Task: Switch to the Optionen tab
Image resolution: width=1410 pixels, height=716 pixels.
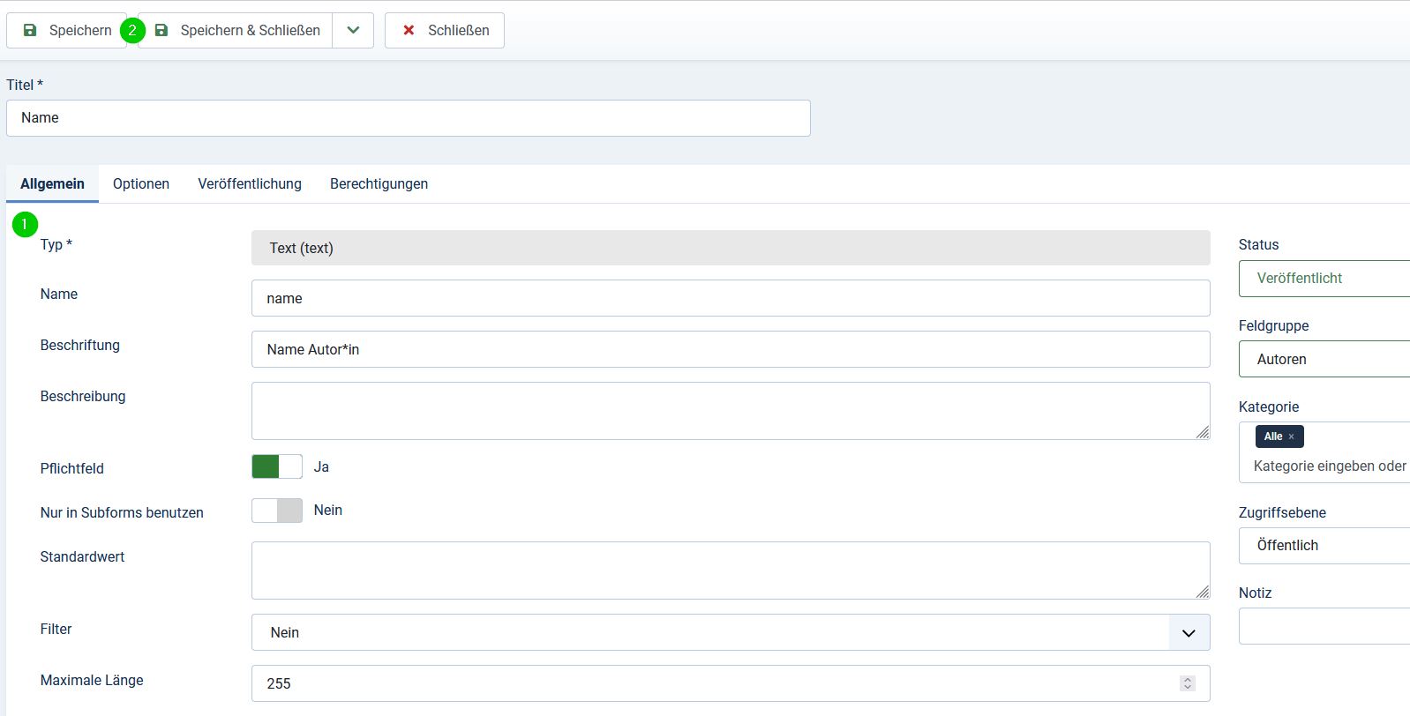Action: click(x=141, y=183)
